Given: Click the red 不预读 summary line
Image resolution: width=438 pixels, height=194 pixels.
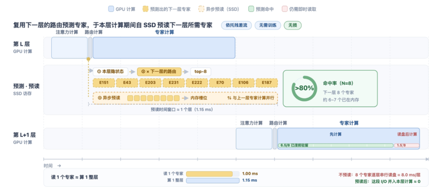Looking at the screenshot, I should (x=379, y=175).
